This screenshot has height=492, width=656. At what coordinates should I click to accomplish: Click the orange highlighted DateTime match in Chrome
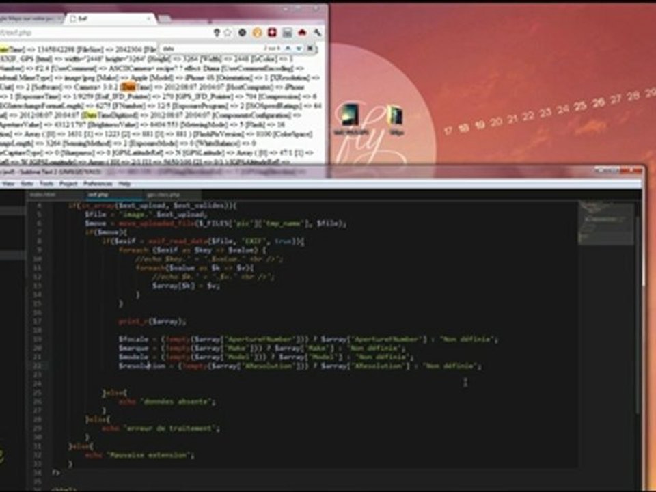[128, 87]
